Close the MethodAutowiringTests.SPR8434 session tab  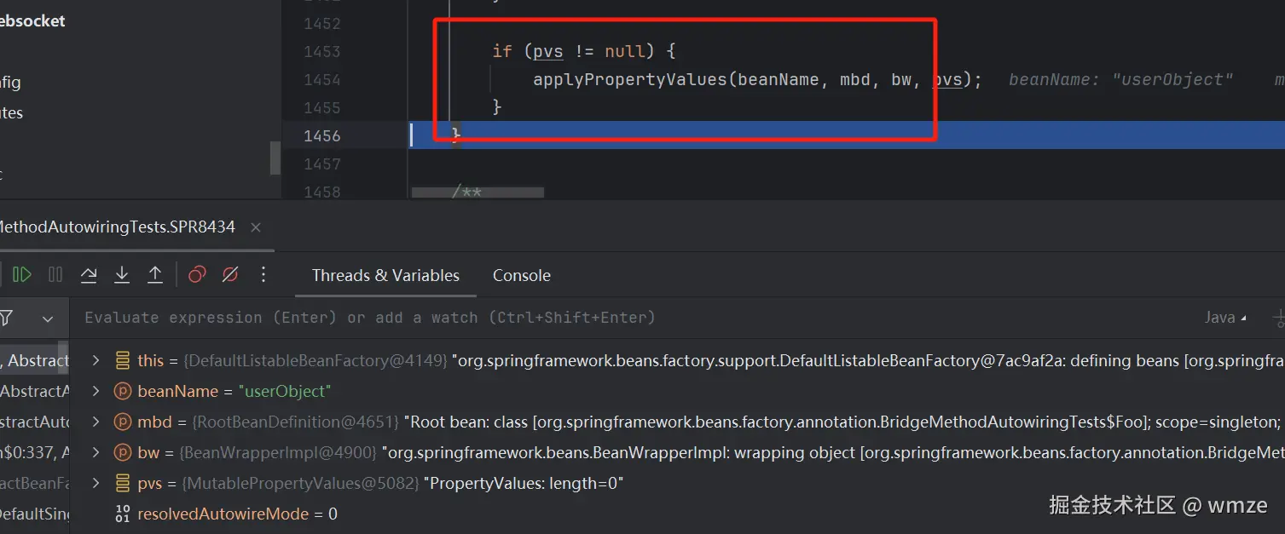(256, 227)
